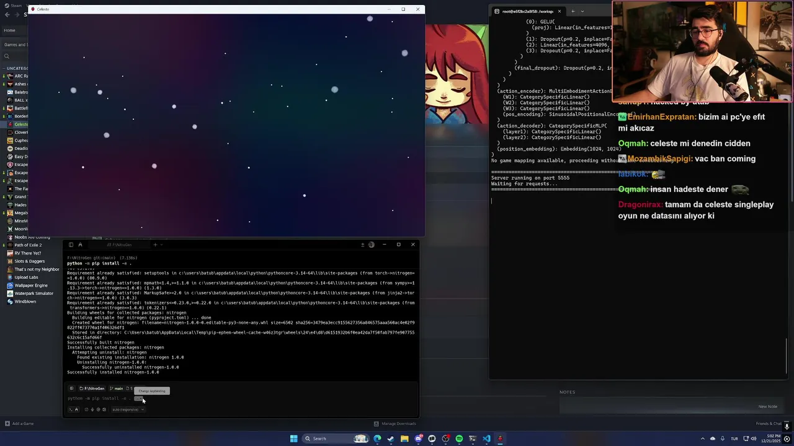Image resolution: width=794 pixels, height=446 pixels.
Task: Click Steam library search magnifier
Action: [7, 56]
